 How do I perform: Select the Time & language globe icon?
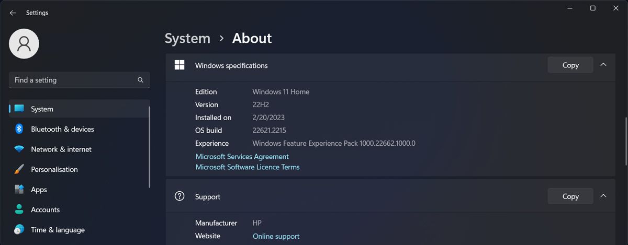coord(19,230)
